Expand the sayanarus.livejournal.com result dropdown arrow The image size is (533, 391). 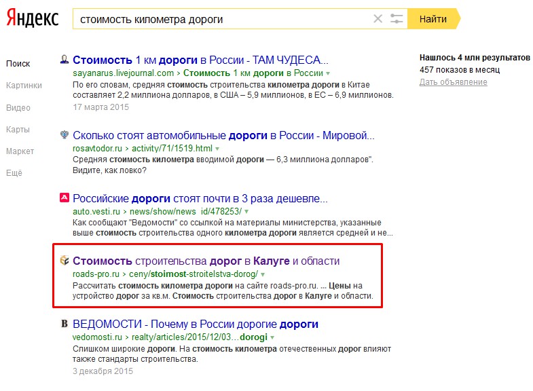tap(328, 73)
